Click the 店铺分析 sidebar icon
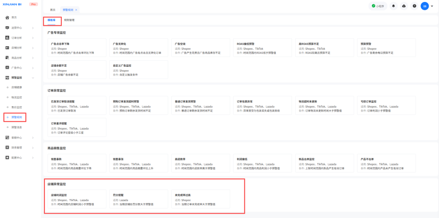Image resolution: width=439 pixels, height=218 pixels. [x=7, y=48]
